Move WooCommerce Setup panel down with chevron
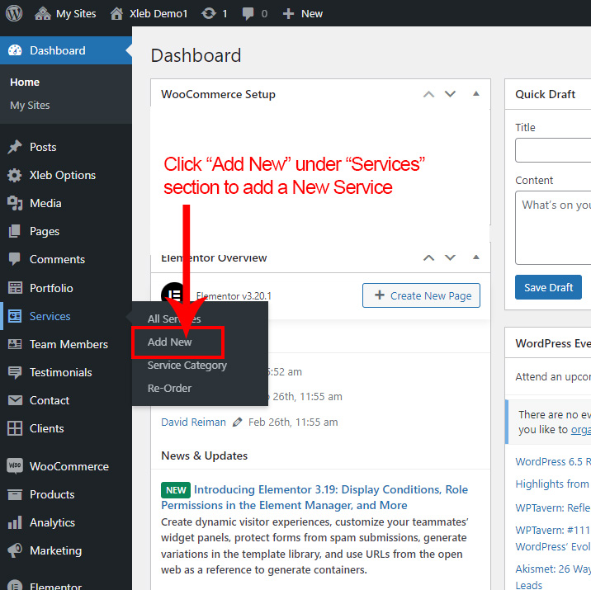This screenshot has height=590, width=591. pyautogui.click(x=450, y=94)
